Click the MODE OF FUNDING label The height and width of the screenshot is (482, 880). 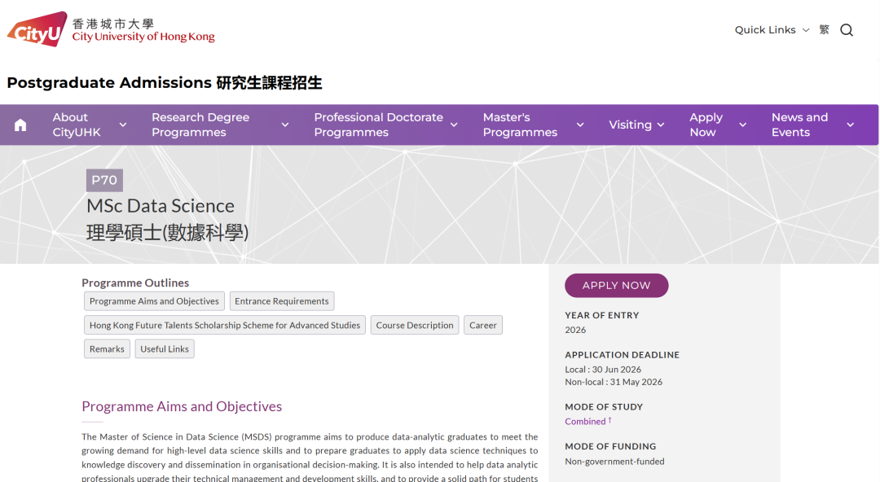tap(610, 446)
